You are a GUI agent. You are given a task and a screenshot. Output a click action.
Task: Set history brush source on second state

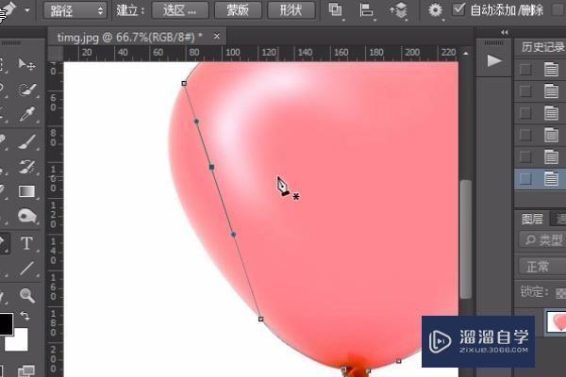tap(525, 91)
